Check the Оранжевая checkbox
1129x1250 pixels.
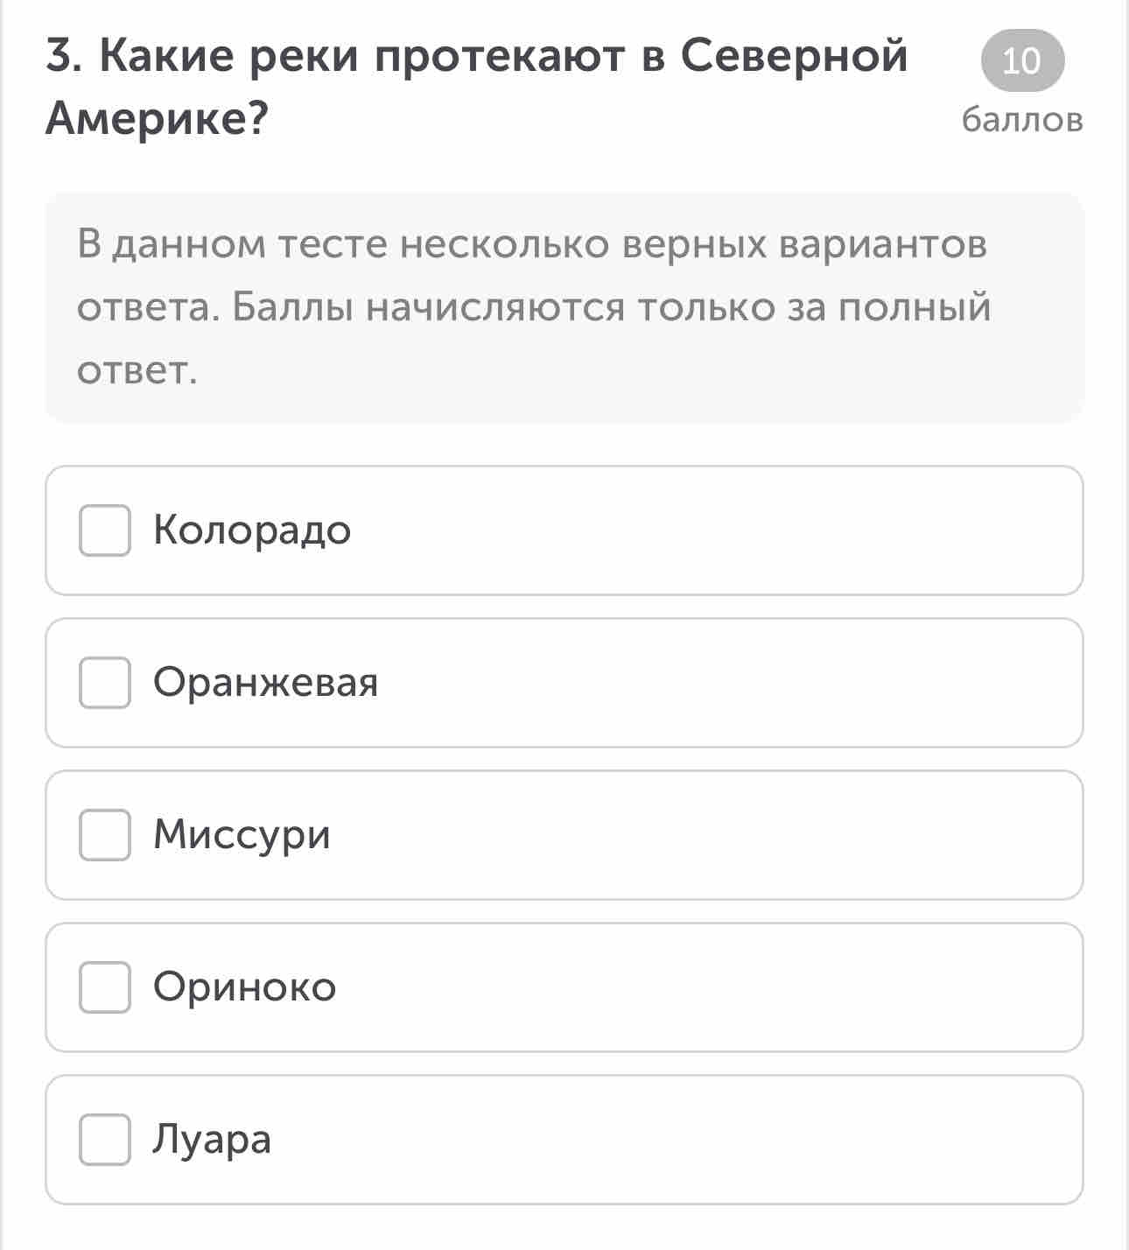tap(105, 683)
